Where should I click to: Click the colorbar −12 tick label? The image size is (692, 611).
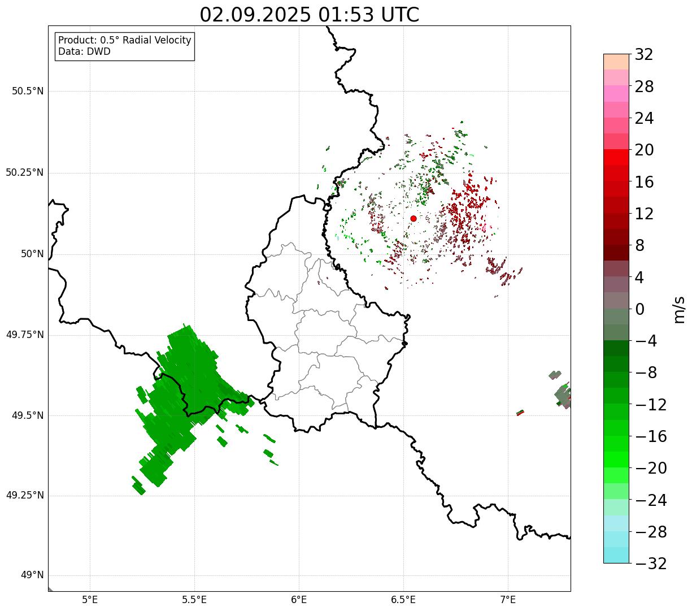click(651, 405)
